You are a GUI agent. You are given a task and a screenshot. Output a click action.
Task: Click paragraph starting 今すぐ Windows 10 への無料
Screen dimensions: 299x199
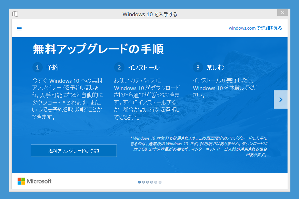pyautogui.click(x=68, y=99)
